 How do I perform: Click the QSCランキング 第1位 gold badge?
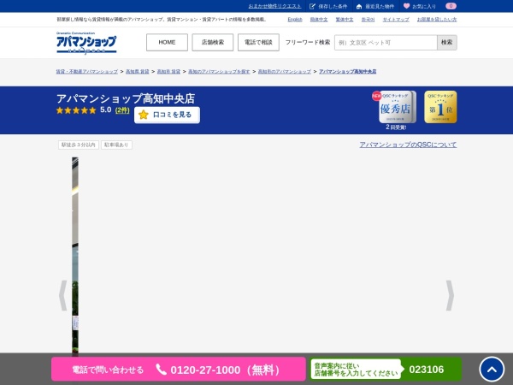click(x=440, y=107)
